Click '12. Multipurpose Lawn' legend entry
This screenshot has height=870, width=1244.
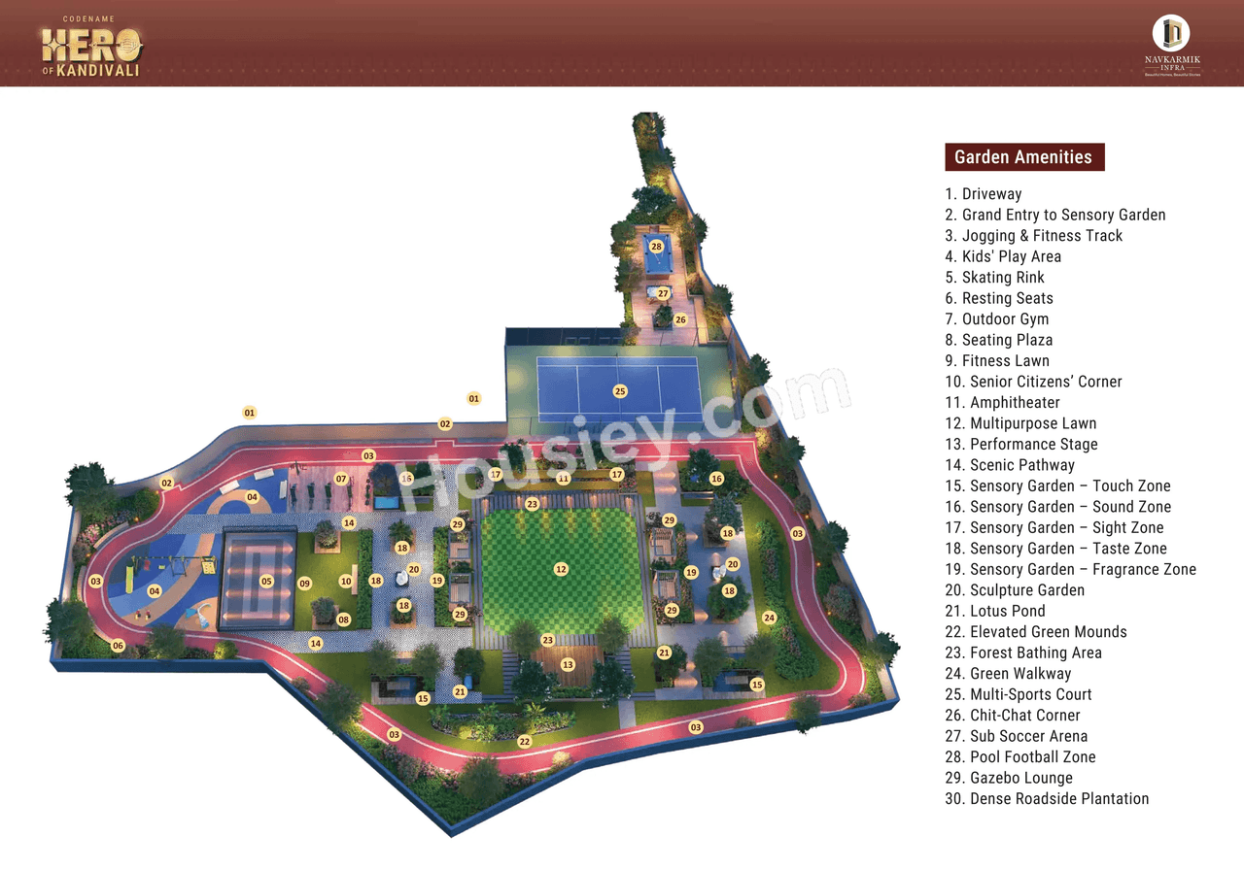tap(1020, 423)
